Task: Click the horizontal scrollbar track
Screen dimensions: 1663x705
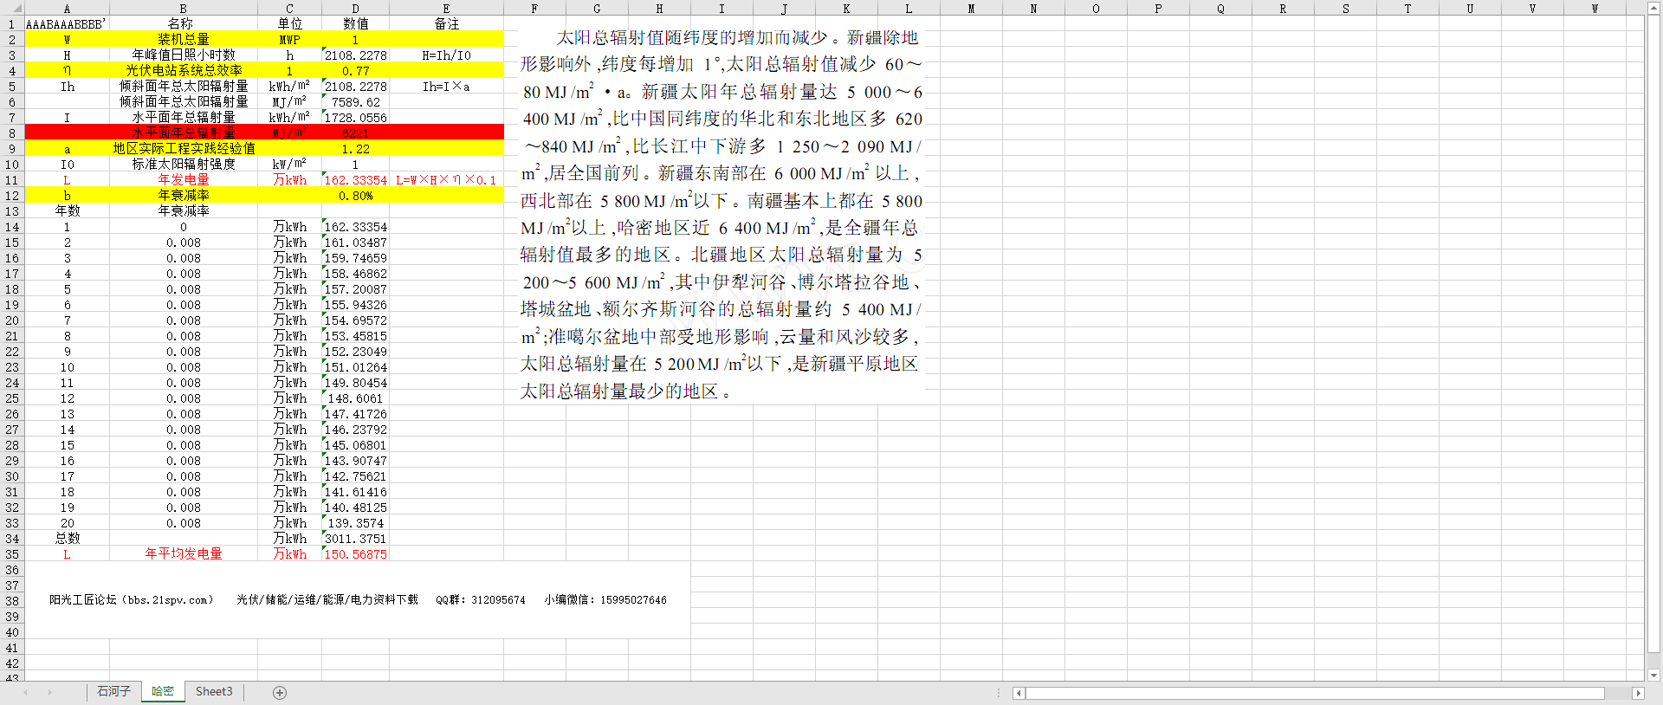Action: pyautogui.click(x=1315, y=693)
